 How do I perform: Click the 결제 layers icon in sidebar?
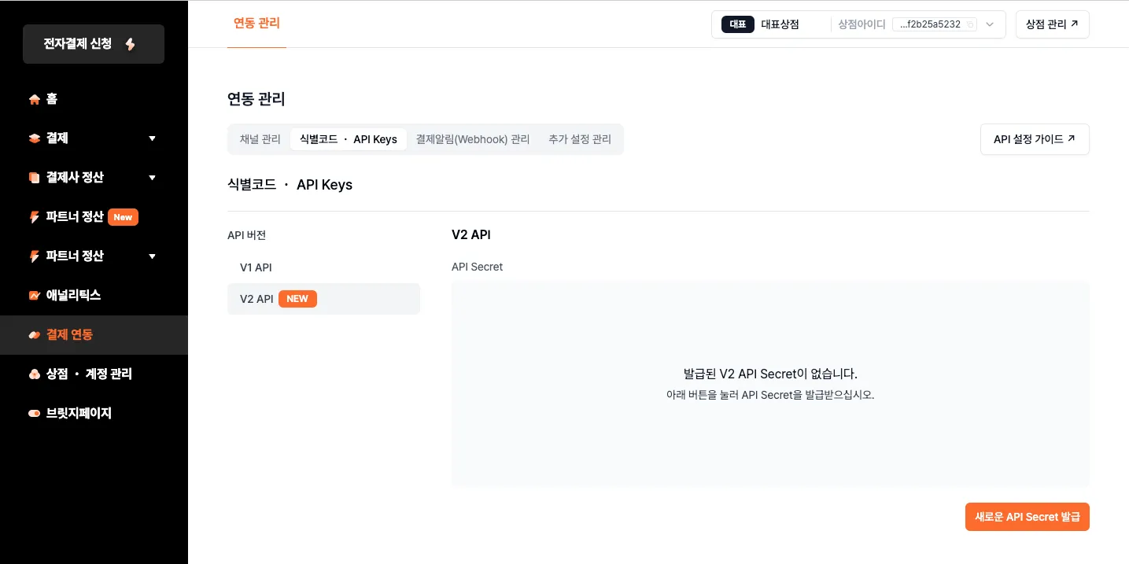pyautogui.click(x=34, y=138)
